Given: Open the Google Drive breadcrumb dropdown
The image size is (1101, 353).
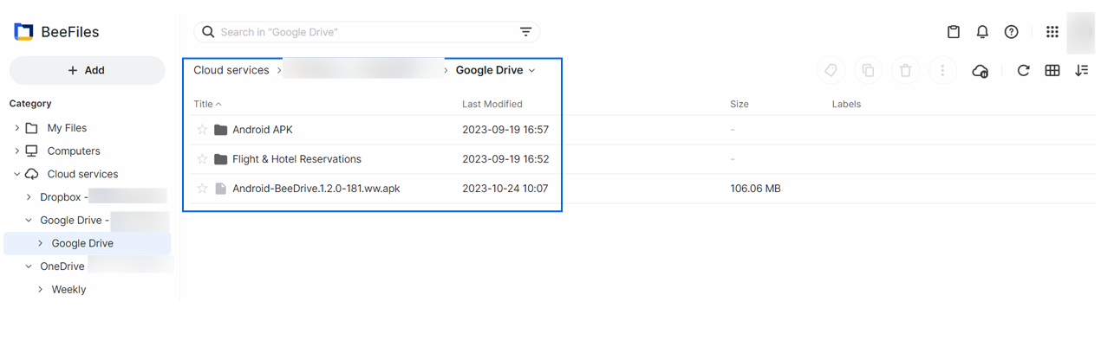Looking at the screenshot, I should point(531,71).
